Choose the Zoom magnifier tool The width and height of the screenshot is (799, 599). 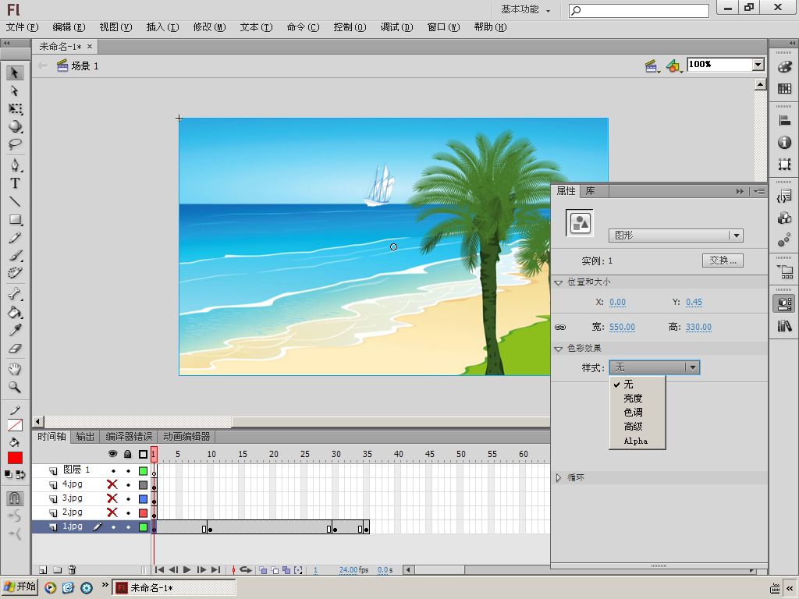point(15,387)
